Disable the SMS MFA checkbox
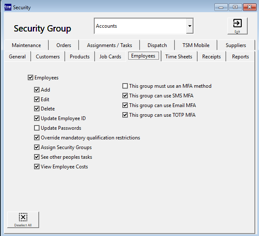 (x=125, y=96)
